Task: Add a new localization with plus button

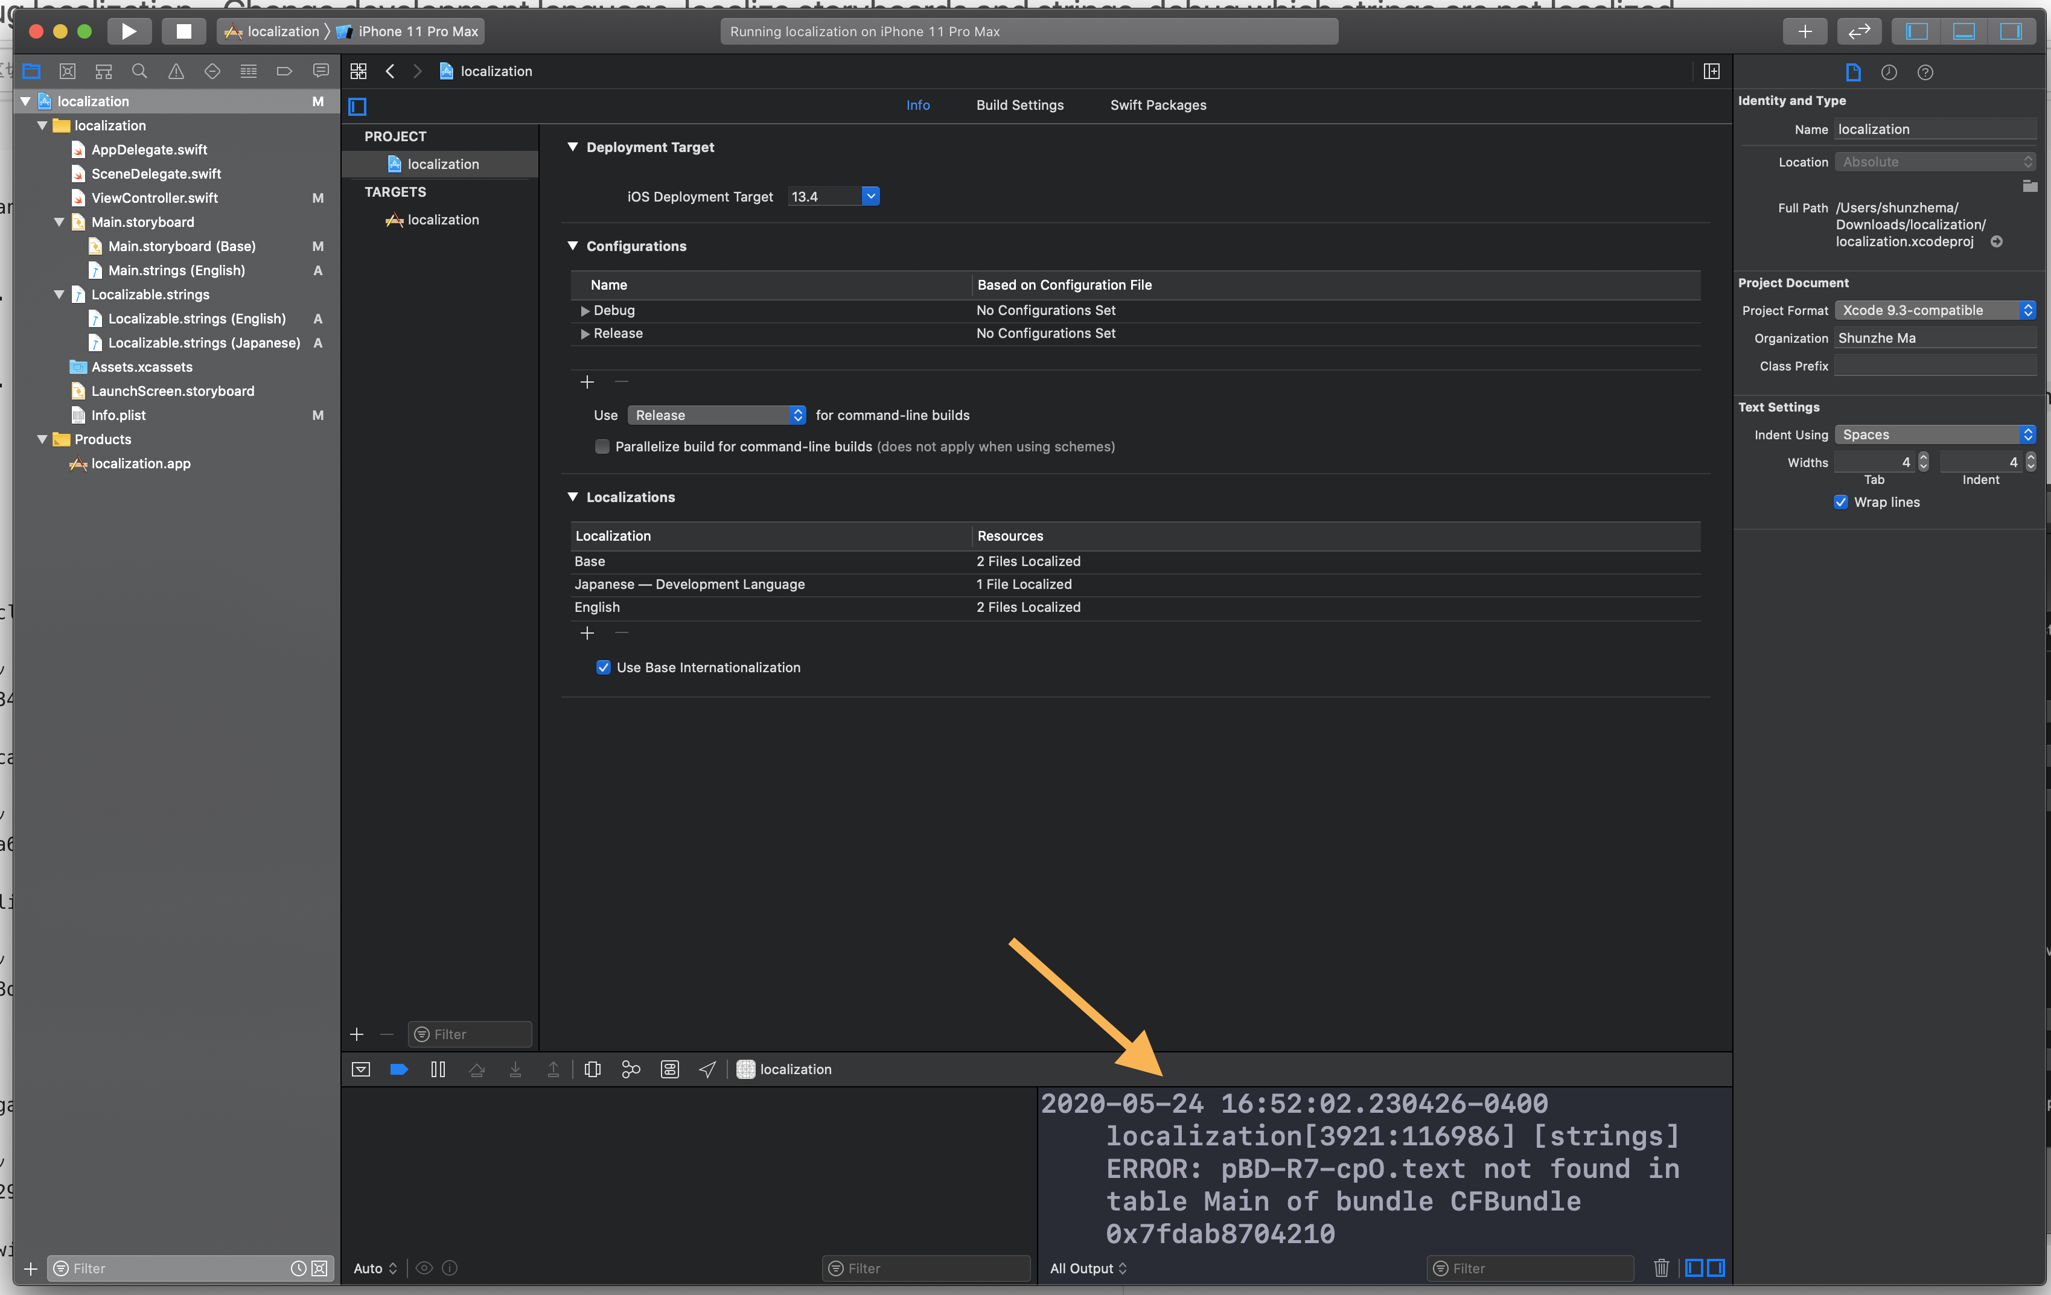Action: 587,634
